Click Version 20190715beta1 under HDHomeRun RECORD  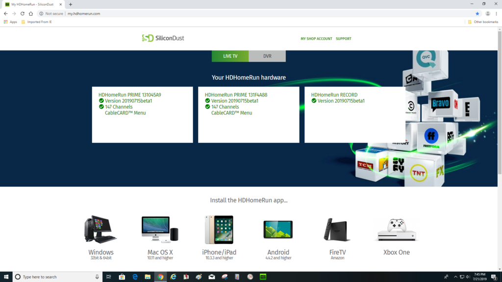pos(341,101)
